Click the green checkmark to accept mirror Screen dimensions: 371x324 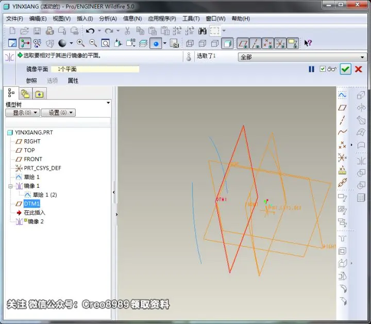pyautogui.click(x=345, y=69)
